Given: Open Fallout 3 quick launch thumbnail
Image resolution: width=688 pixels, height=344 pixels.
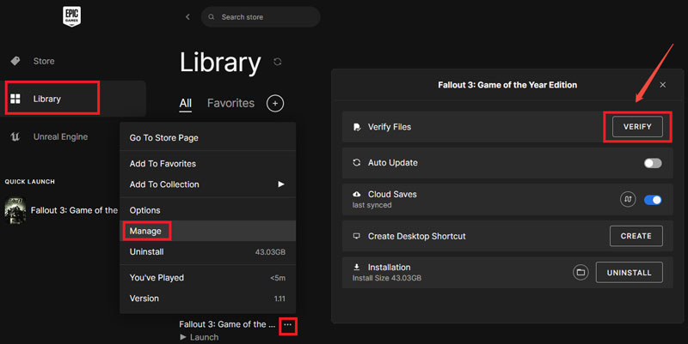Looking at the screenshot, I should [x=15, y=210].
